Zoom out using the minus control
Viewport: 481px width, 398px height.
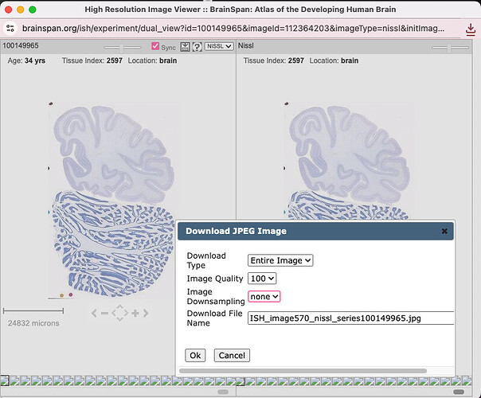point(104,313)
